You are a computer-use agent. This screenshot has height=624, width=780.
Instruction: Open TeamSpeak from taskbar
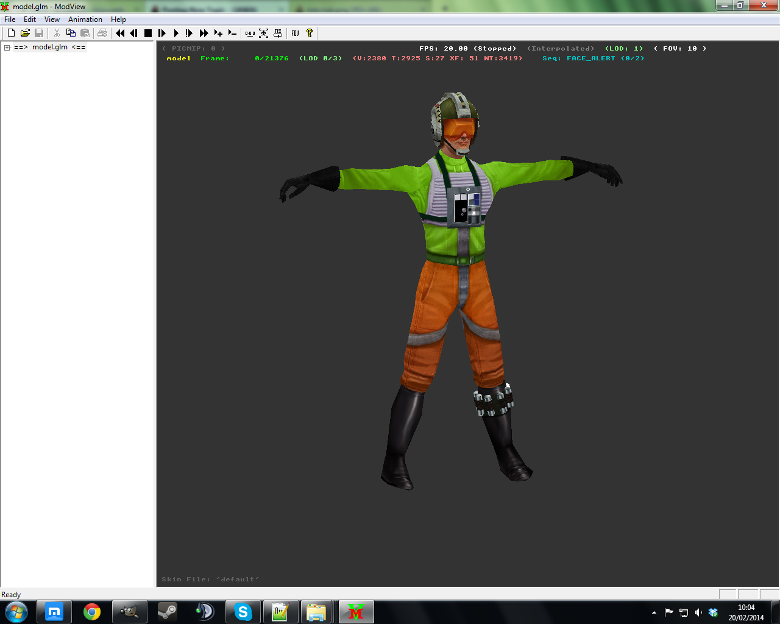click(205, 612)
